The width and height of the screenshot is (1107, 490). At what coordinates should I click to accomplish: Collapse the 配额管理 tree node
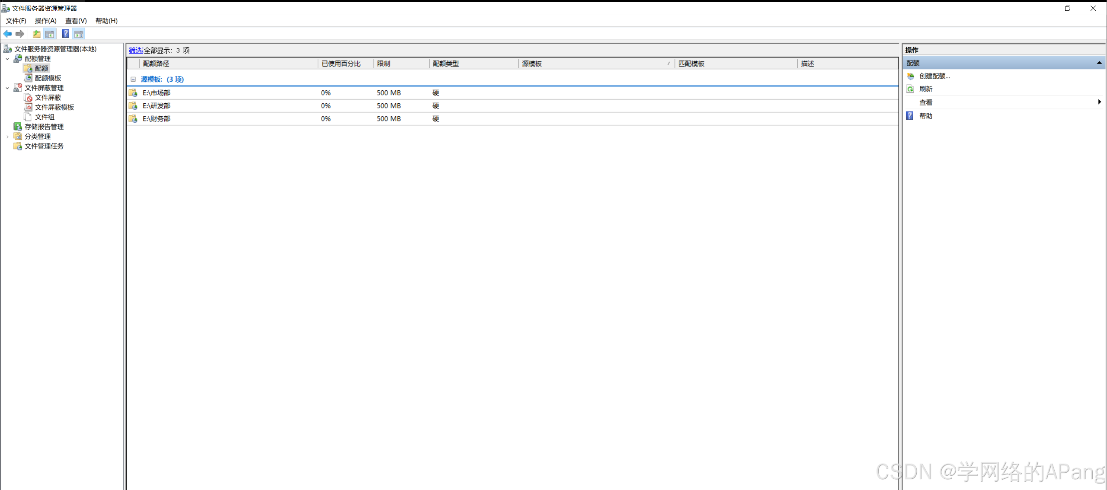click(x=7, y=59)
